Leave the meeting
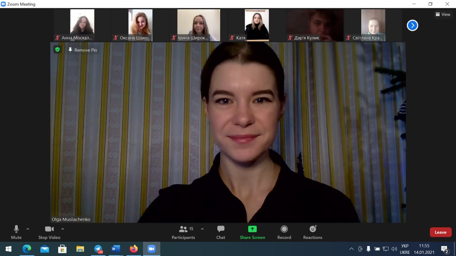456x256 pixels. [x=440, y=232]
